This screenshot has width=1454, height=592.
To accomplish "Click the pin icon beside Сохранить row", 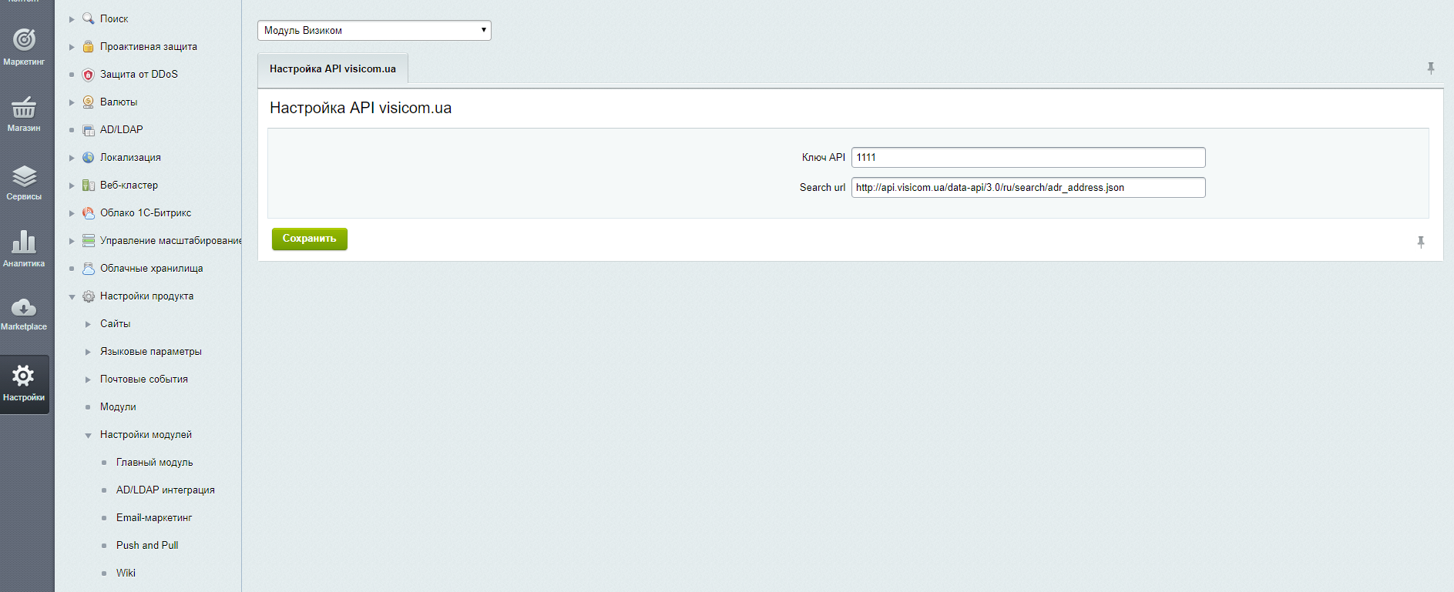I will click(1421, 242).
